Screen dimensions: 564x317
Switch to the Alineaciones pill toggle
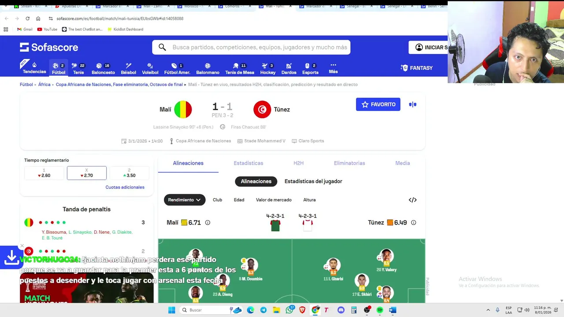click(256, 181)
